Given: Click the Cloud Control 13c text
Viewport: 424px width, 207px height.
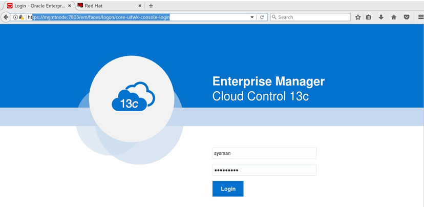Looking at the screenshot, I should click(261, 96).
